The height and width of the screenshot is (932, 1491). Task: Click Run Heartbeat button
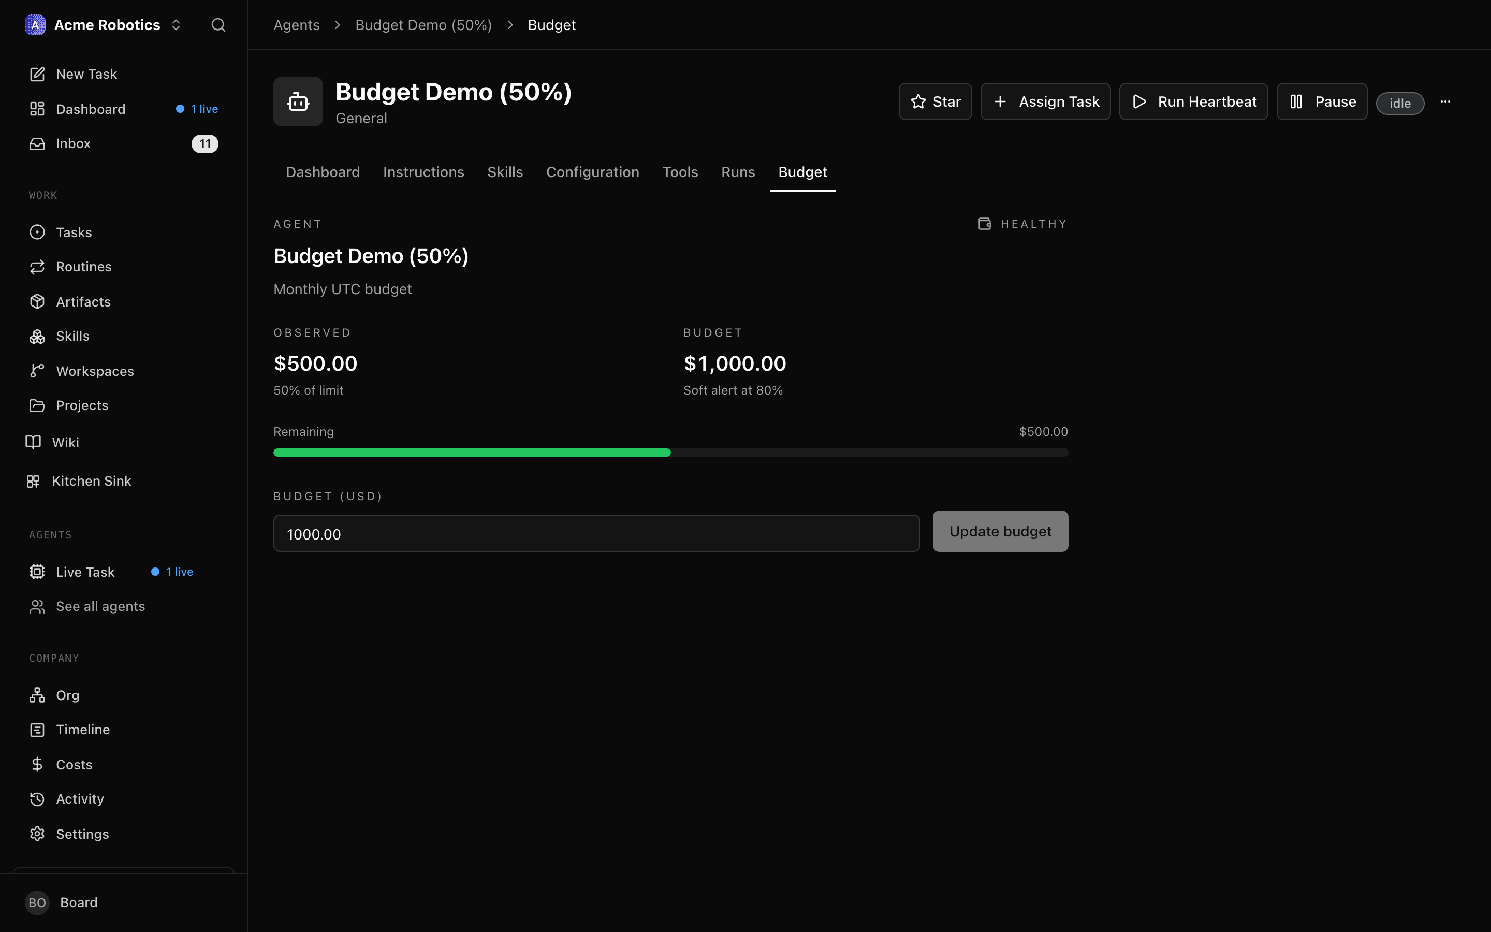(1193, 101)
